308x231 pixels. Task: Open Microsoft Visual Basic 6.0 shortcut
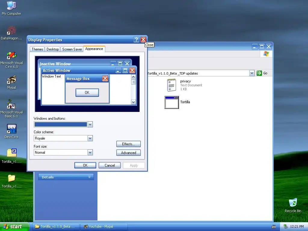click(x=11, y=109)
